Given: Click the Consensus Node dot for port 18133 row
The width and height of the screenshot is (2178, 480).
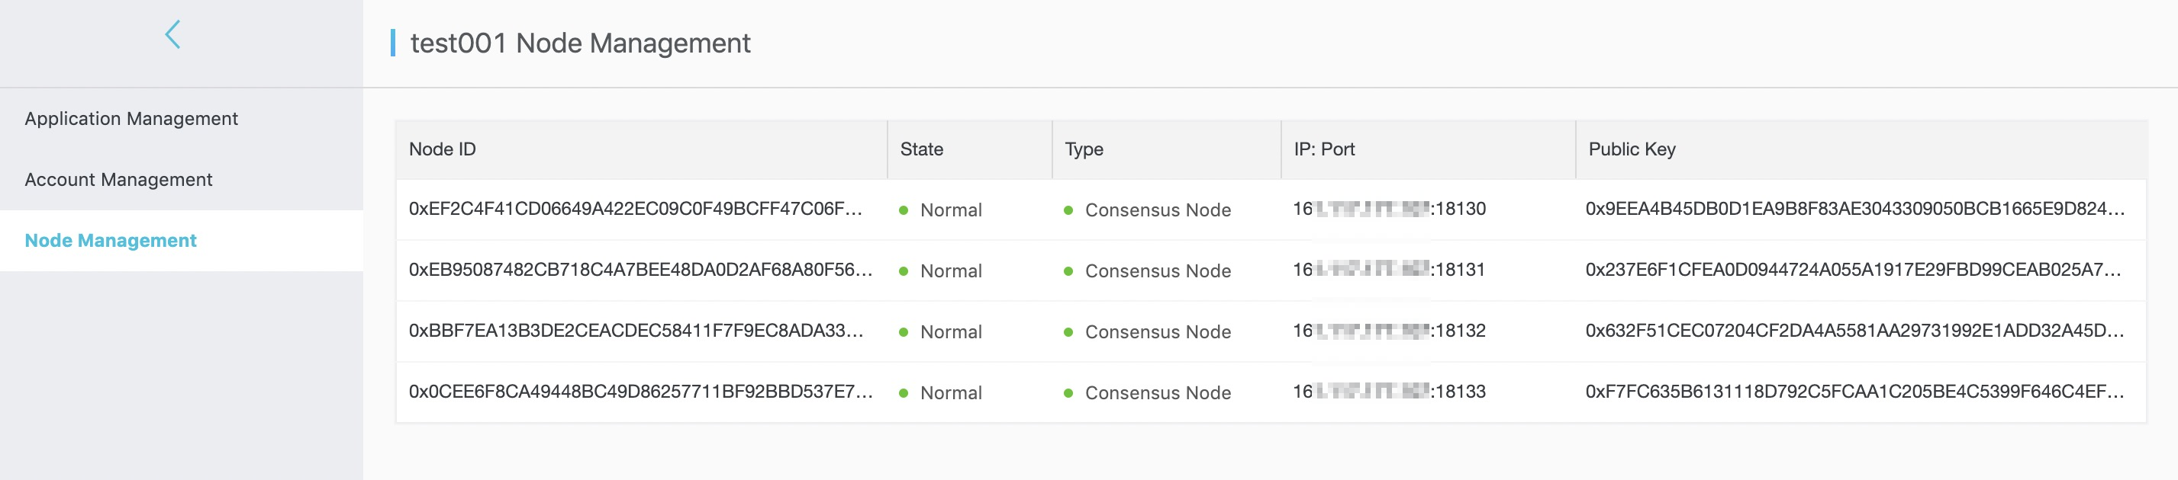Looking at the screenshot, I should (1068, 392).
